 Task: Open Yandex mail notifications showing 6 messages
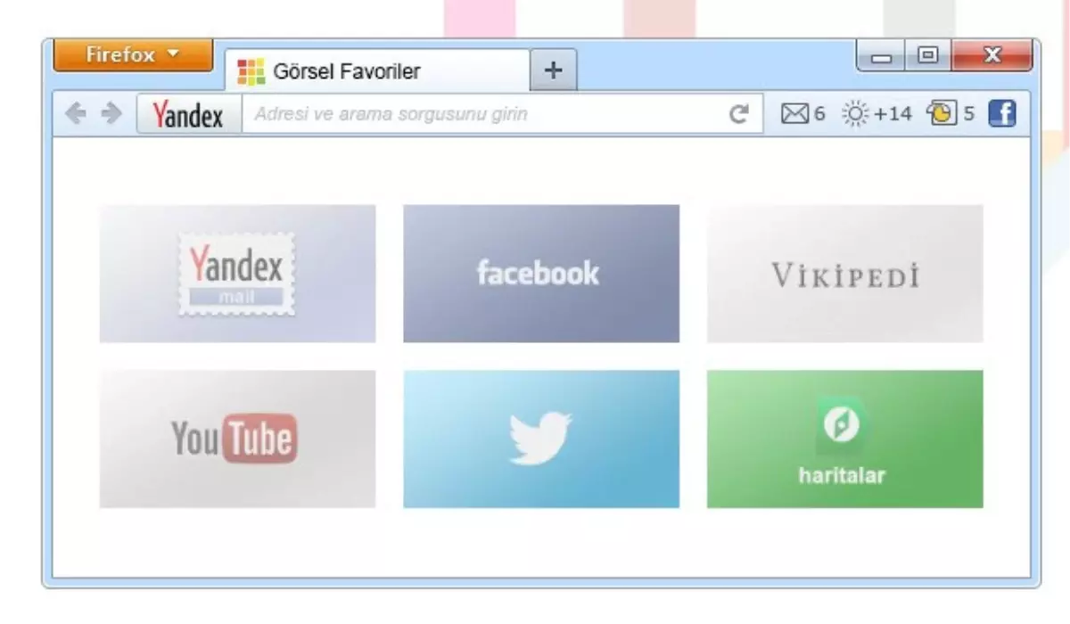pos(800,113)
